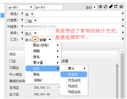Click right arrow at end of 排序 row
Screen dimensions: 127x99
pyautogui.click(x=123, y=32)
